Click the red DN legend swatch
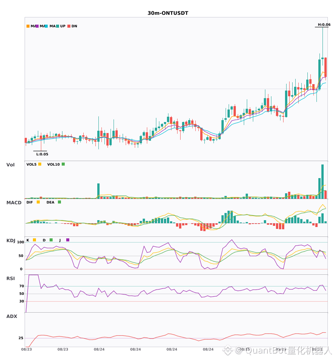Image resolution: width=335 pixels, height=360 pixels. click(69, 26)
